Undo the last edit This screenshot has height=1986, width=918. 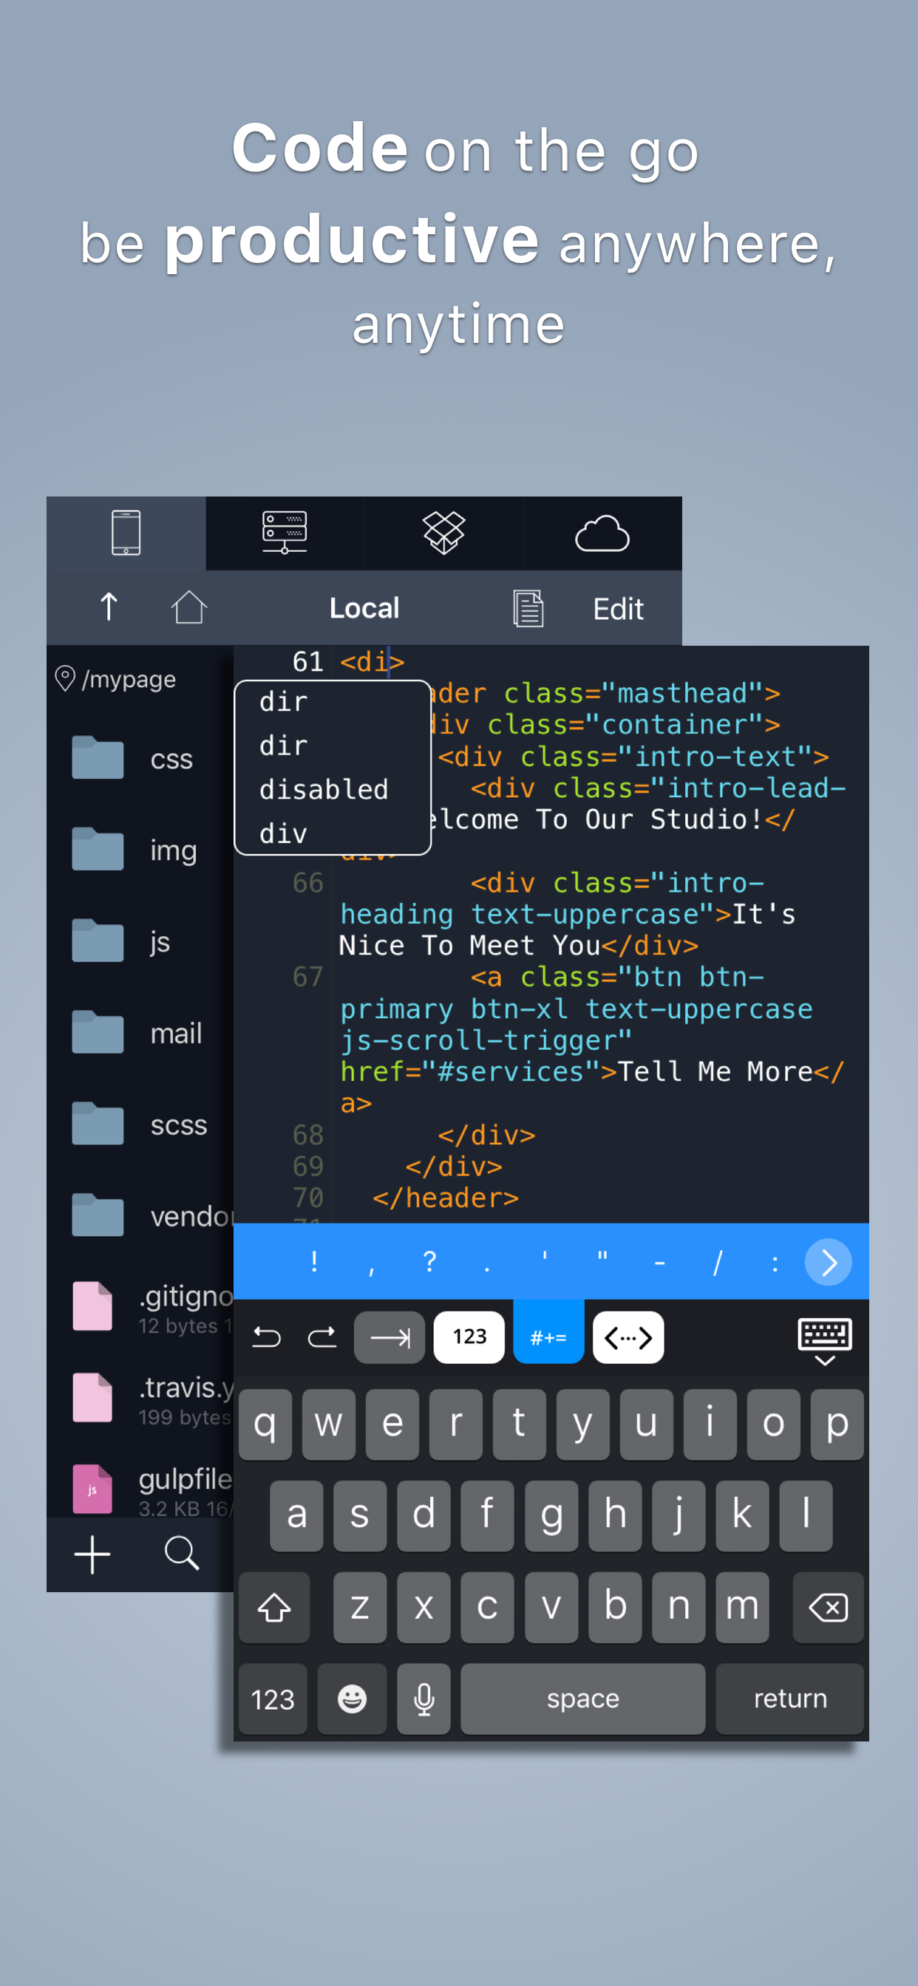[x=267, y=1337]
